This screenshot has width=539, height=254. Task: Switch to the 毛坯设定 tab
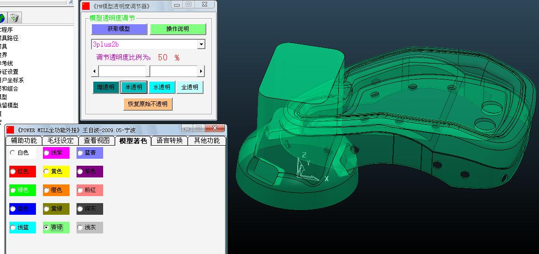(61, 141)
